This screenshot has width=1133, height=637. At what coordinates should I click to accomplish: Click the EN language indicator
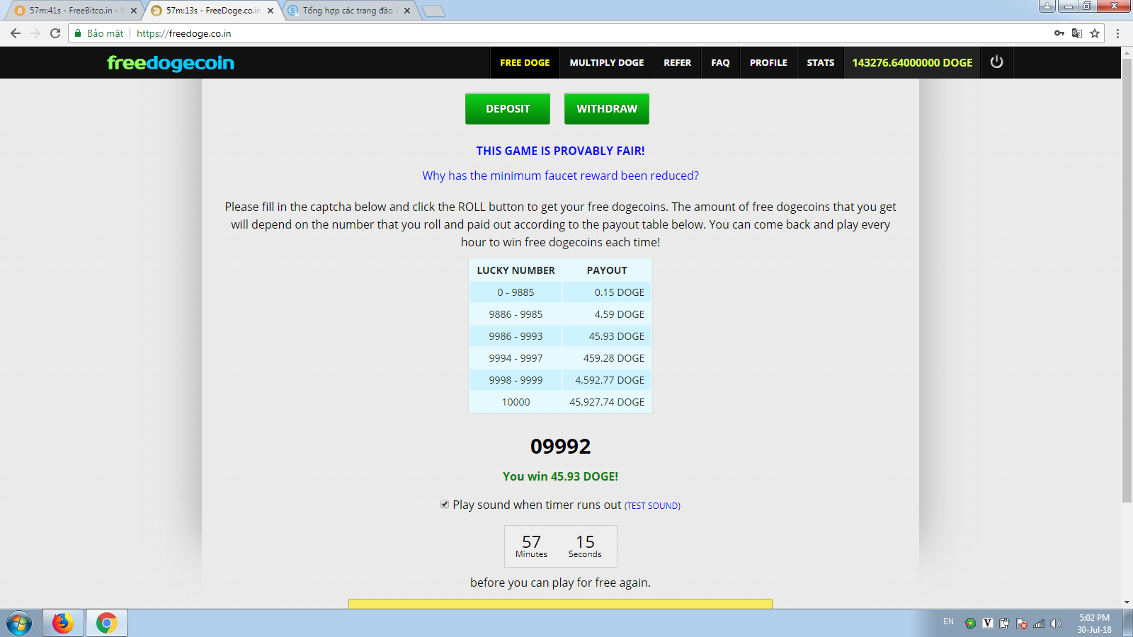pyautogui.click(x=948, y=621)
